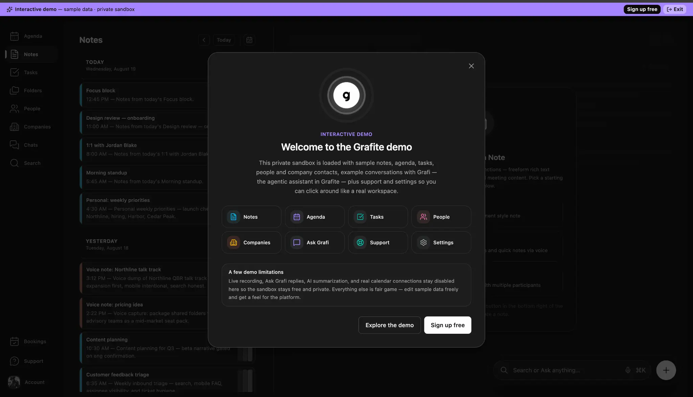The width and height of the screenshot is (693, 397).
Task: Click the round plus button to create
Action: 666,370
